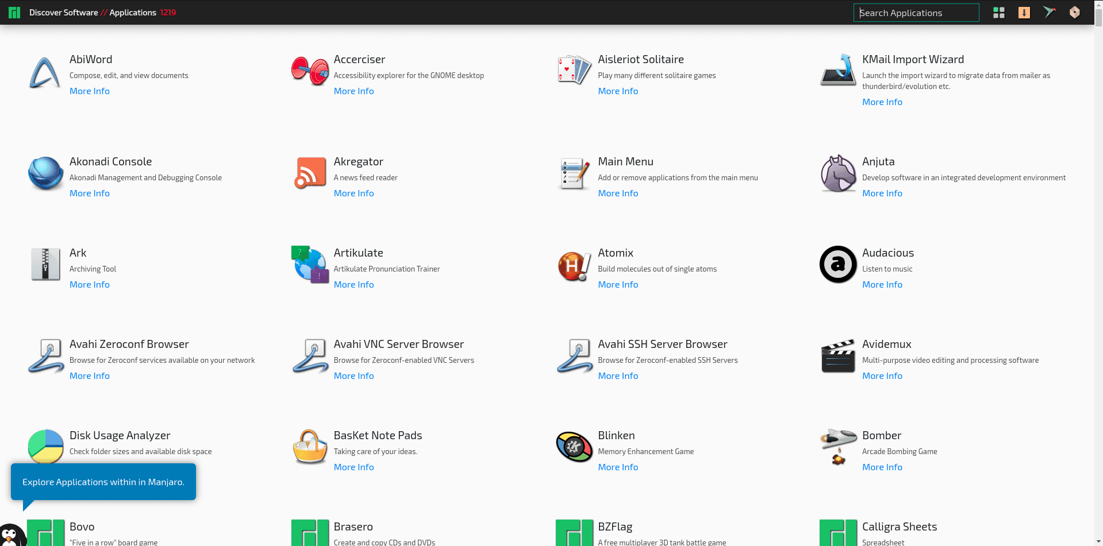The height and width of the screenshot is (546, 1103).
Task: Click the Explore Applications within Manjaro tooltip
Action: click(x=103, y=482)
